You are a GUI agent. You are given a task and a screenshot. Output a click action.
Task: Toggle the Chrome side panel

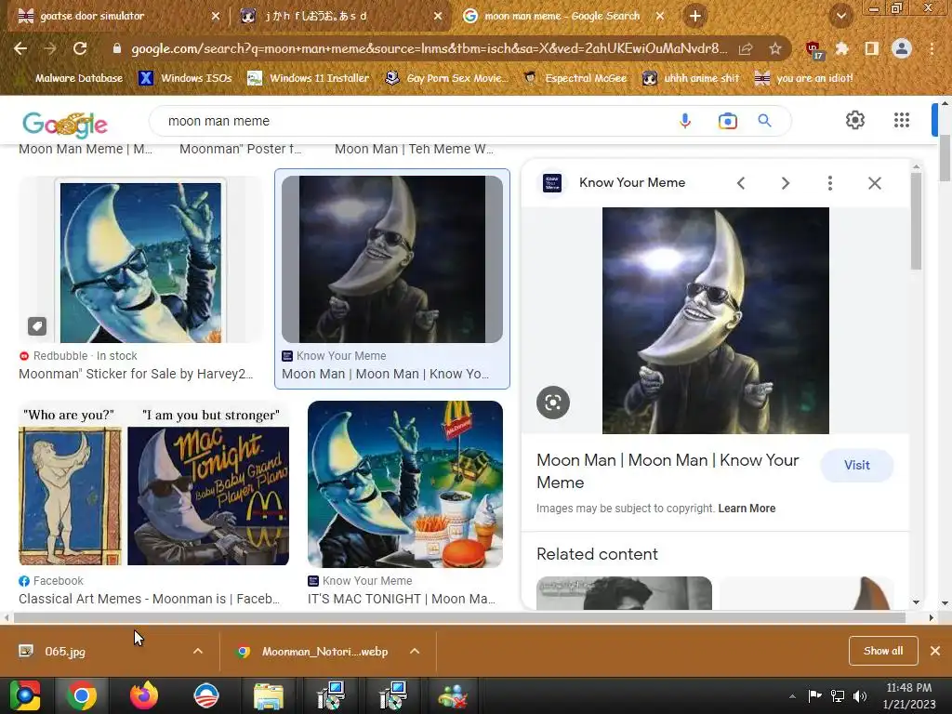pyautogui.click(x=871, y=48)
